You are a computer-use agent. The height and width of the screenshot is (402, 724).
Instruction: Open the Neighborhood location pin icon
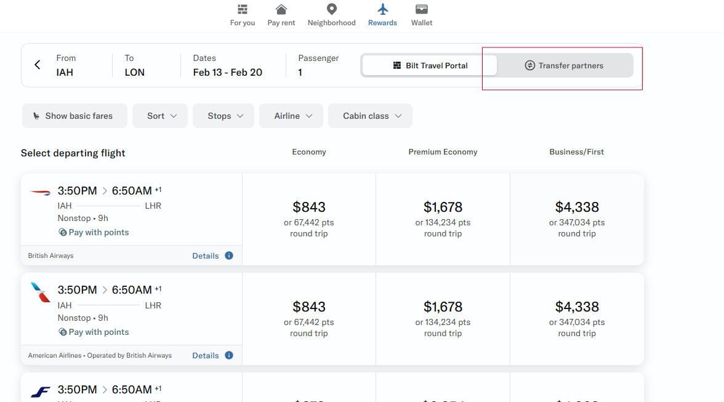pos(332,10)
